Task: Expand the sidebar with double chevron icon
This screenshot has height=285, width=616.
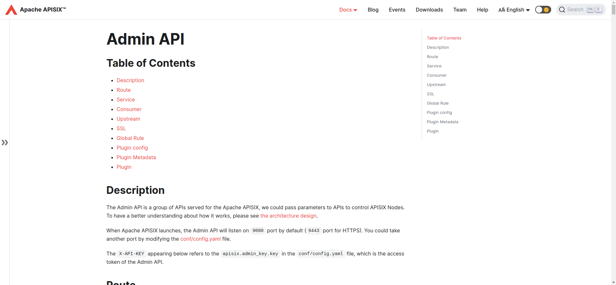Action: point(5,142)
